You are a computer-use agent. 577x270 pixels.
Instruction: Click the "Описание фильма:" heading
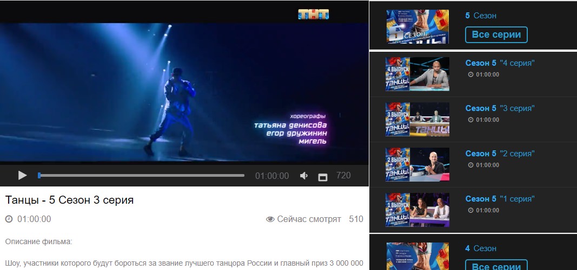(39, 242)
